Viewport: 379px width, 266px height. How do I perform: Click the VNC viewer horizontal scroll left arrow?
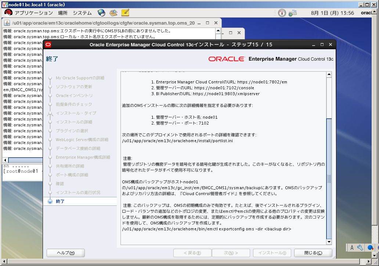coord(4,261)
